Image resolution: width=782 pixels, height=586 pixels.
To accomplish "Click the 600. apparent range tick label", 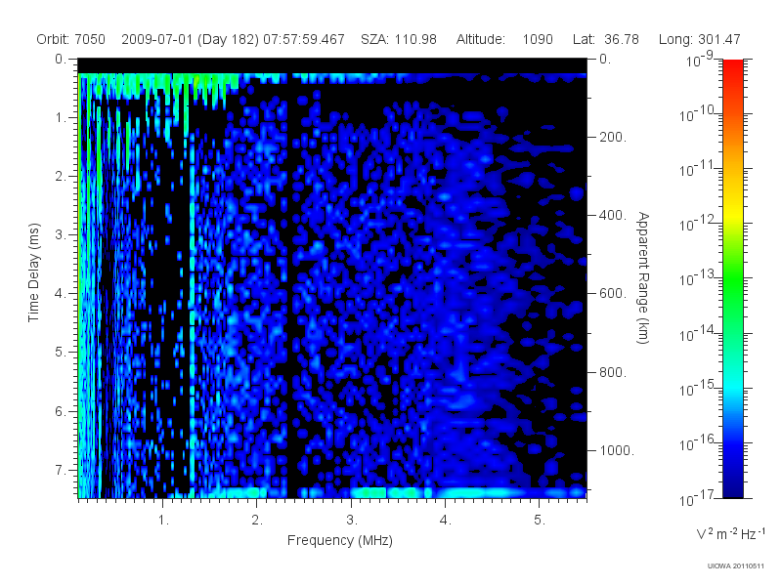I will click(613, 293).
